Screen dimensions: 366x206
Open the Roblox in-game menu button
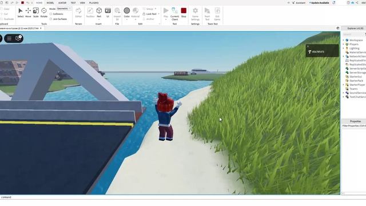click(x=9, y=38)
